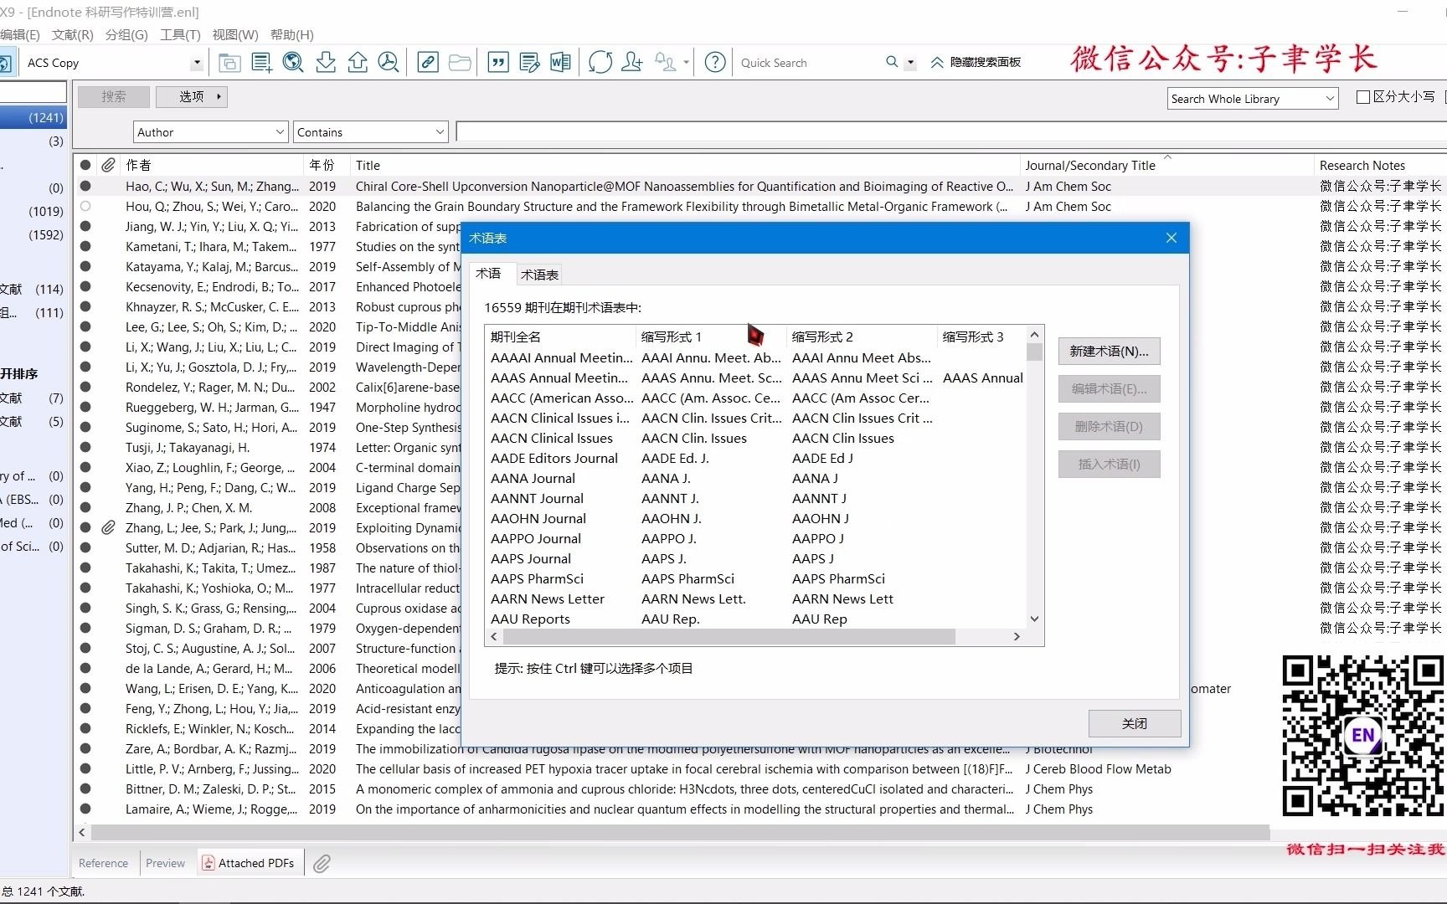Click the Copy to Local Library icon
Viewport: 1447px width, 904px height.
tap(229, 63)
